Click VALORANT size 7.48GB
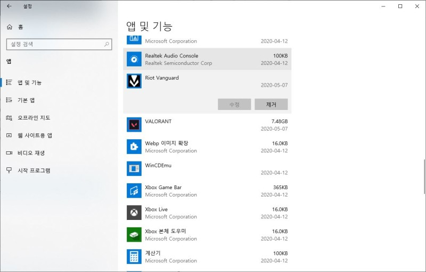Viewport: 426px width, 272px height. [x=280, y=121]
